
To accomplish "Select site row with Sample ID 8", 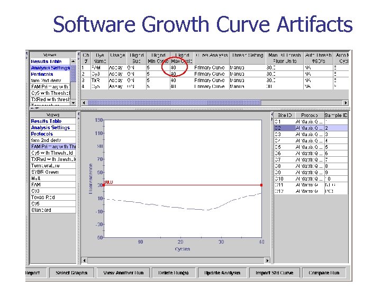I will point(311,166).
